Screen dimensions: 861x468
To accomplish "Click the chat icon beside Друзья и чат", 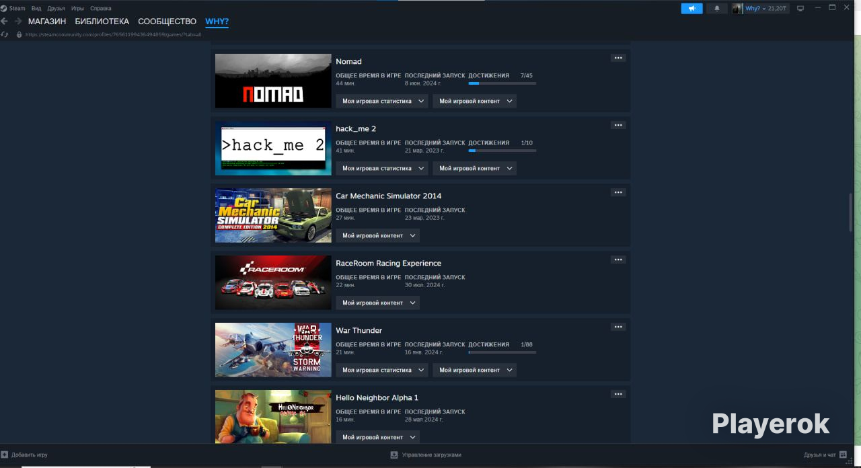I will [x=843, y=455].
